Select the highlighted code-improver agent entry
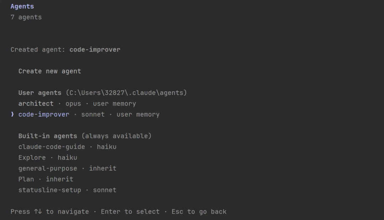Screen dimensions: 384x220 tap(44, 114)
